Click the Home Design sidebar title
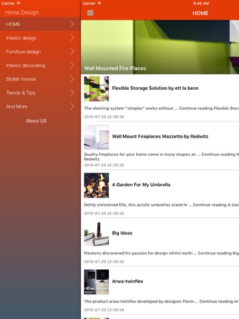The width and height of the screenshot is (239, 319). 21,13
